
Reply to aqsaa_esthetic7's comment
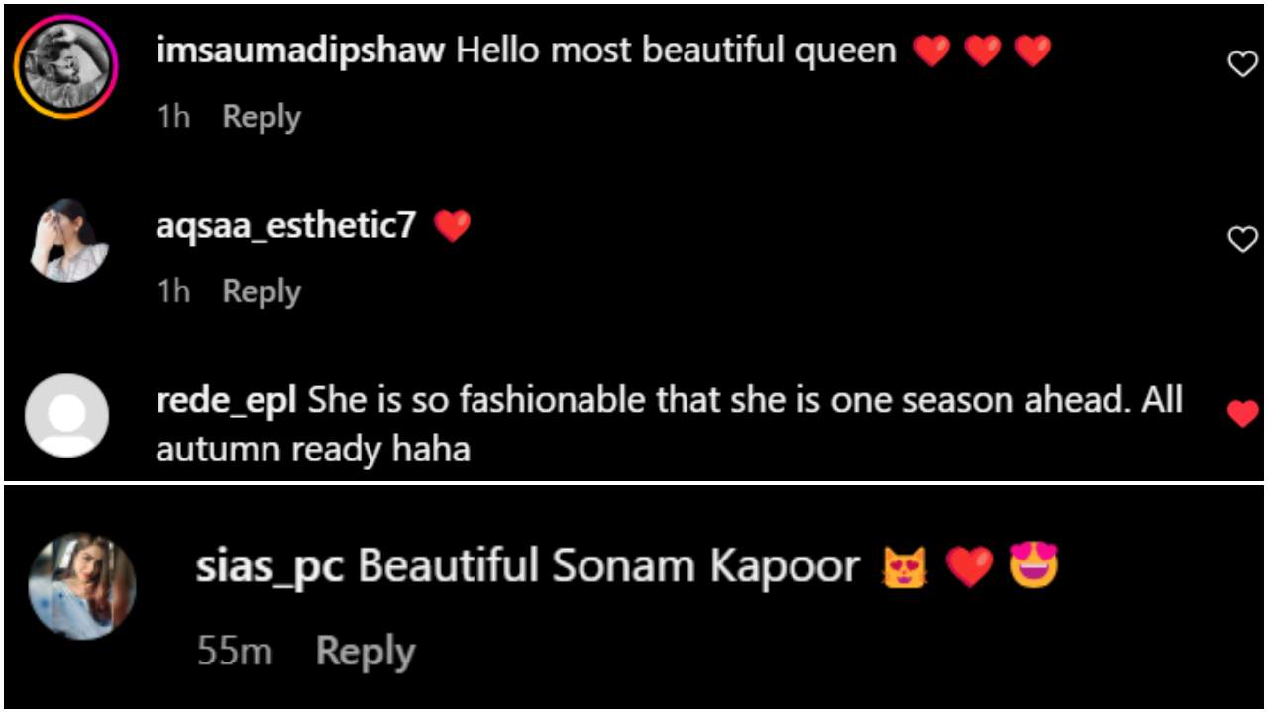pyautogui.click(x=262, y=292)
